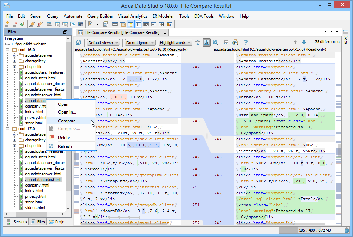Collapse the root-16.0 folder
This screenshot has width=353, height=237.
pos(8,50)
